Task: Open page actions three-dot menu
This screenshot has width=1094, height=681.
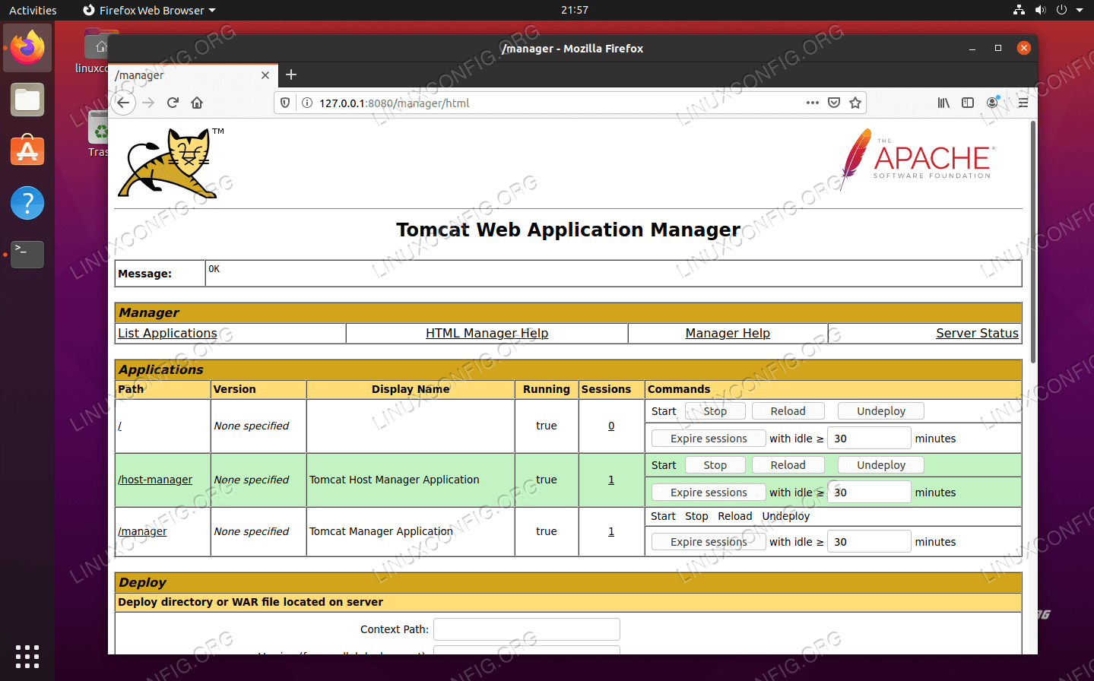Action: click(x=813, y=103)
